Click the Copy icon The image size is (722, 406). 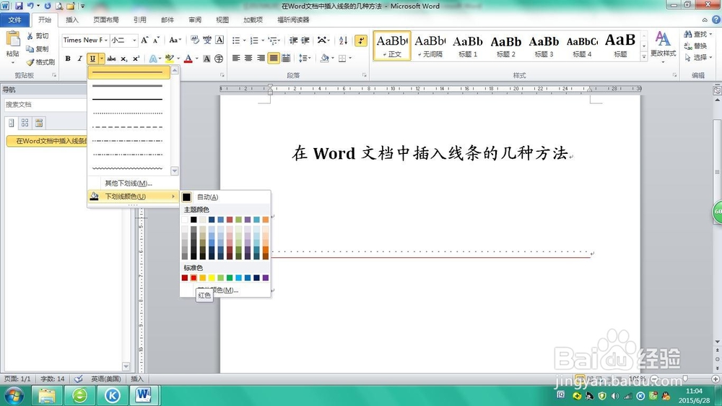pyautogui.click(x=30, y=48)
